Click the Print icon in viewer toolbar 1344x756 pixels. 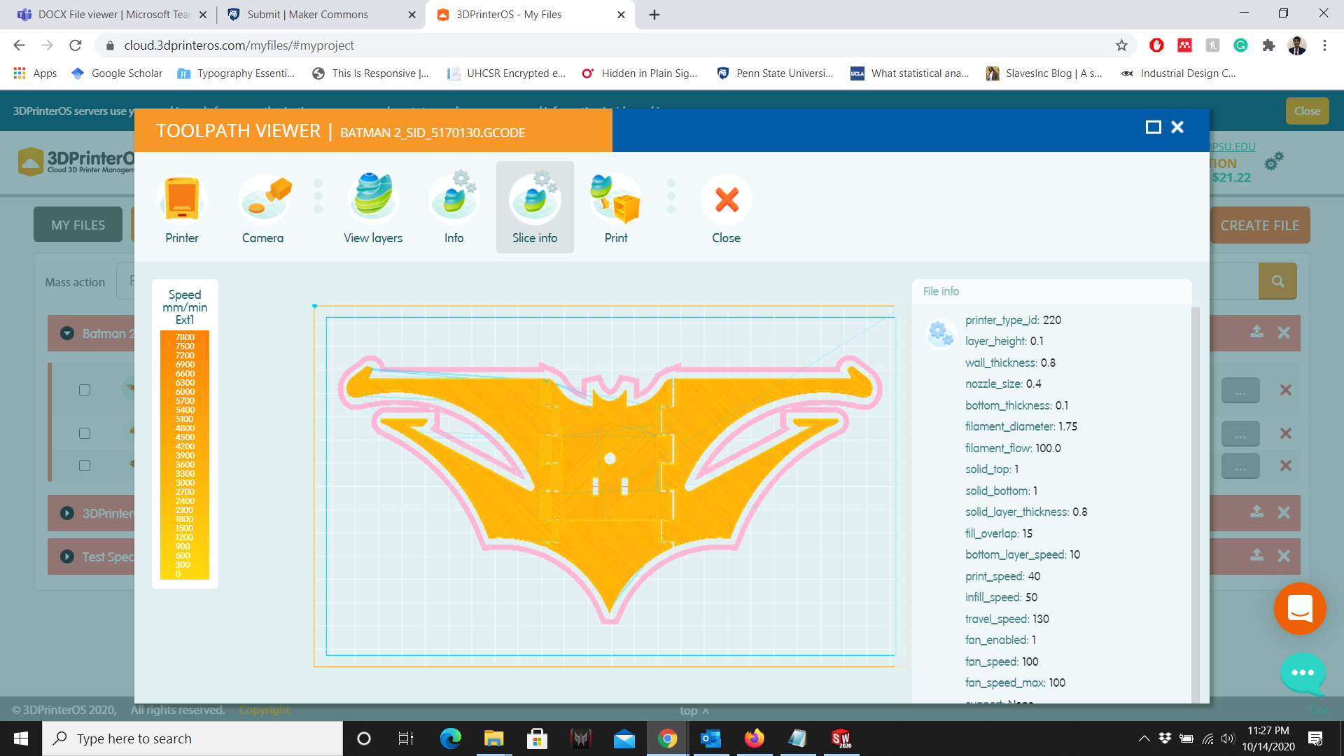click(616, 208)
